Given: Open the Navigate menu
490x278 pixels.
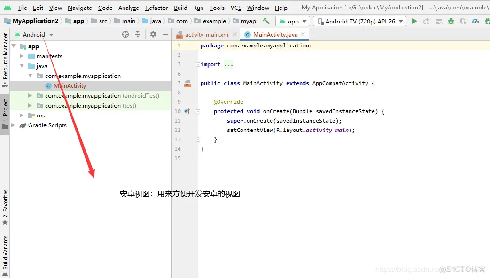Looking at the screenshot, I should coord(80,8).
